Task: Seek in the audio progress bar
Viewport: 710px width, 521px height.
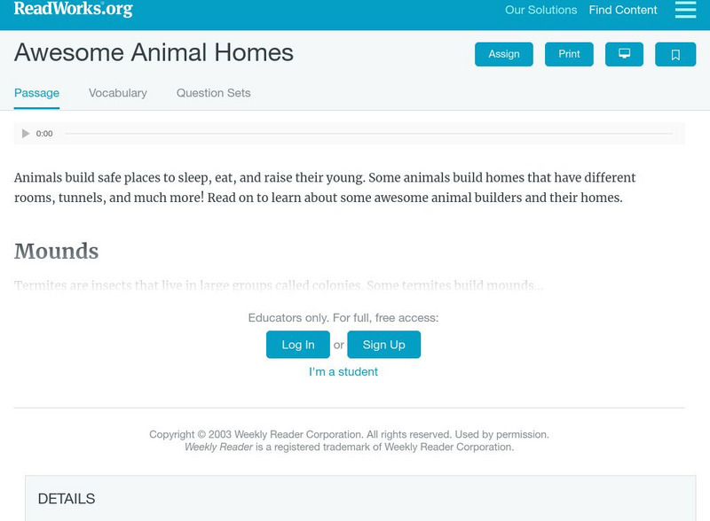Action: (368, 134)
